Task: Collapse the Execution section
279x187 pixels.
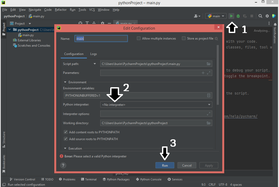Action: click(x=65, y=148)
